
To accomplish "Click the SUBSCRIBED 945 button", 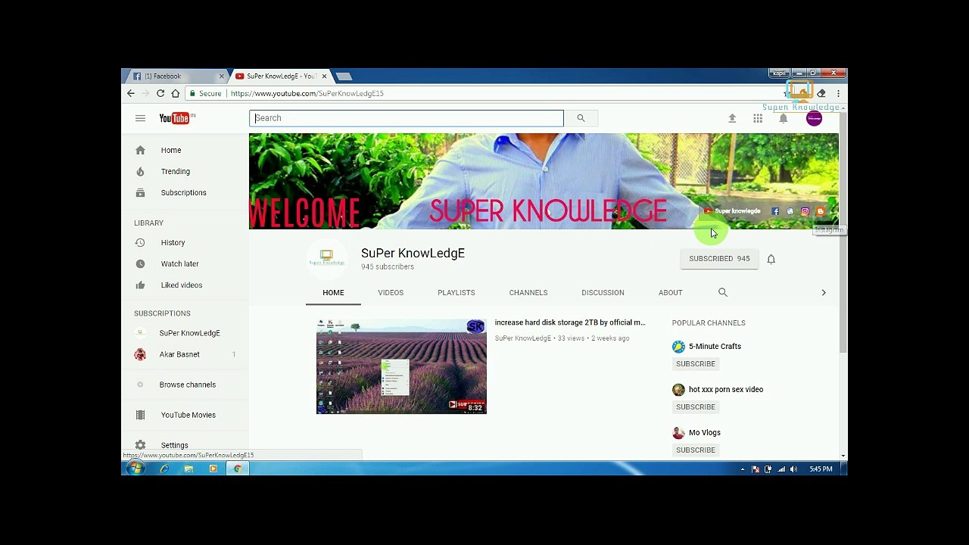I will point(719,259).
